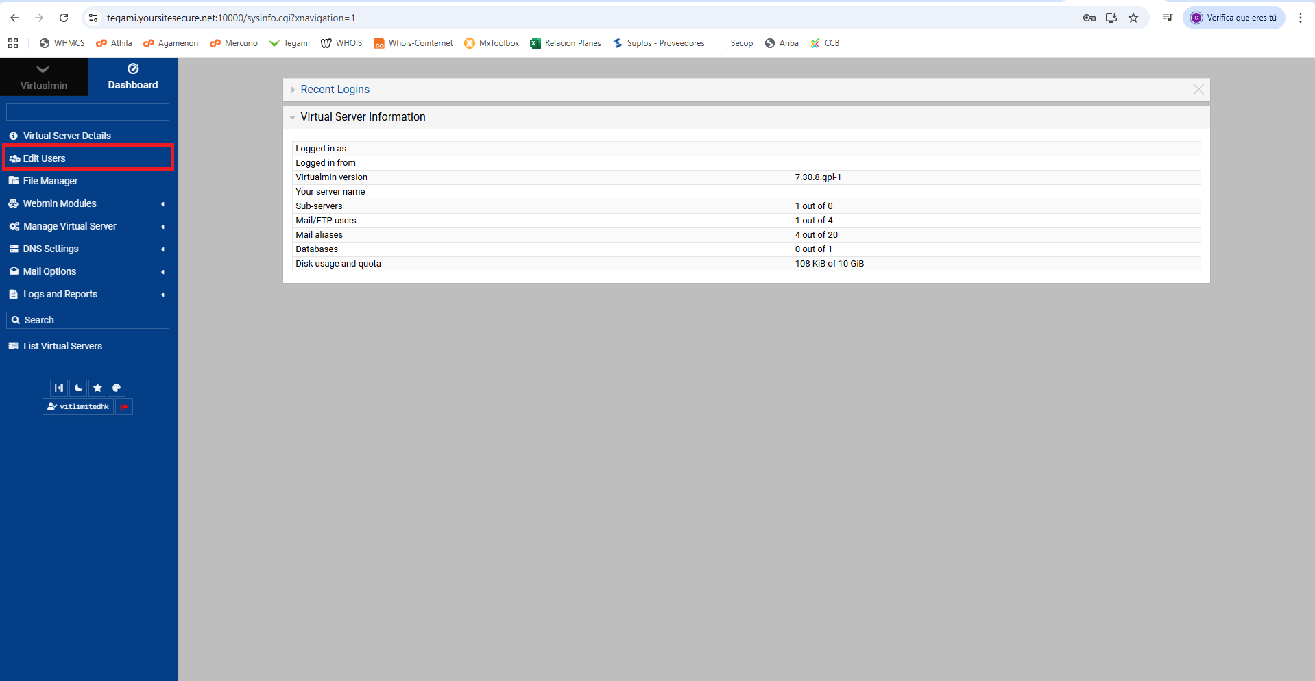Expand the Recent Logins panel
The width and height of the screenshot is (1315, 681).
coord(335,90)
